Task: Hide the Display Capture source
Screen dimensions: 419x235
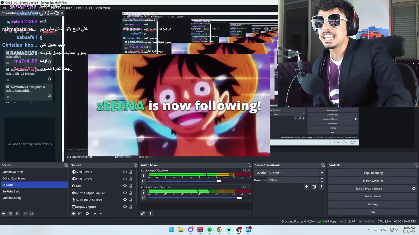Action: pyautogui.click(x=125, y=207)
